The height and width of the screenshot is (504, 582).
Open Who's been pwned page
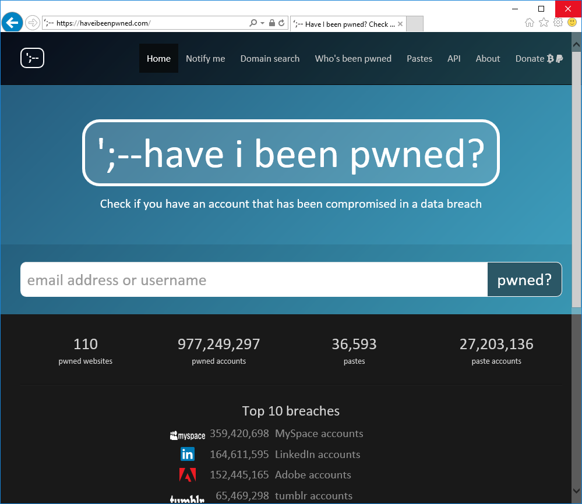(x=353, y=59)
